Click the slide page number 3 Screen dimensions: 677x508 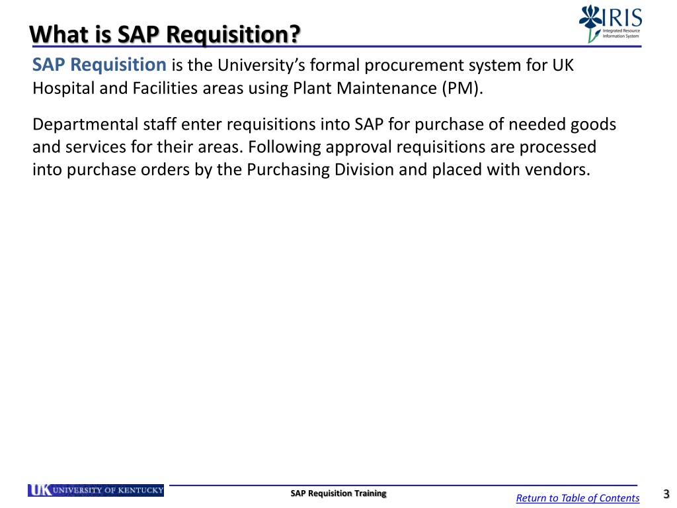pyautogui.click(x=666, y=493)
